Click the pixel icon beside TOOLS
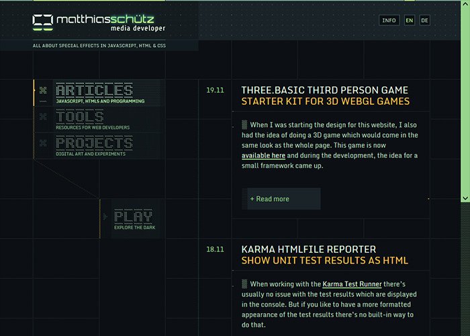The width and height of the screenshot is (470, 336). (x=43, y=116)
